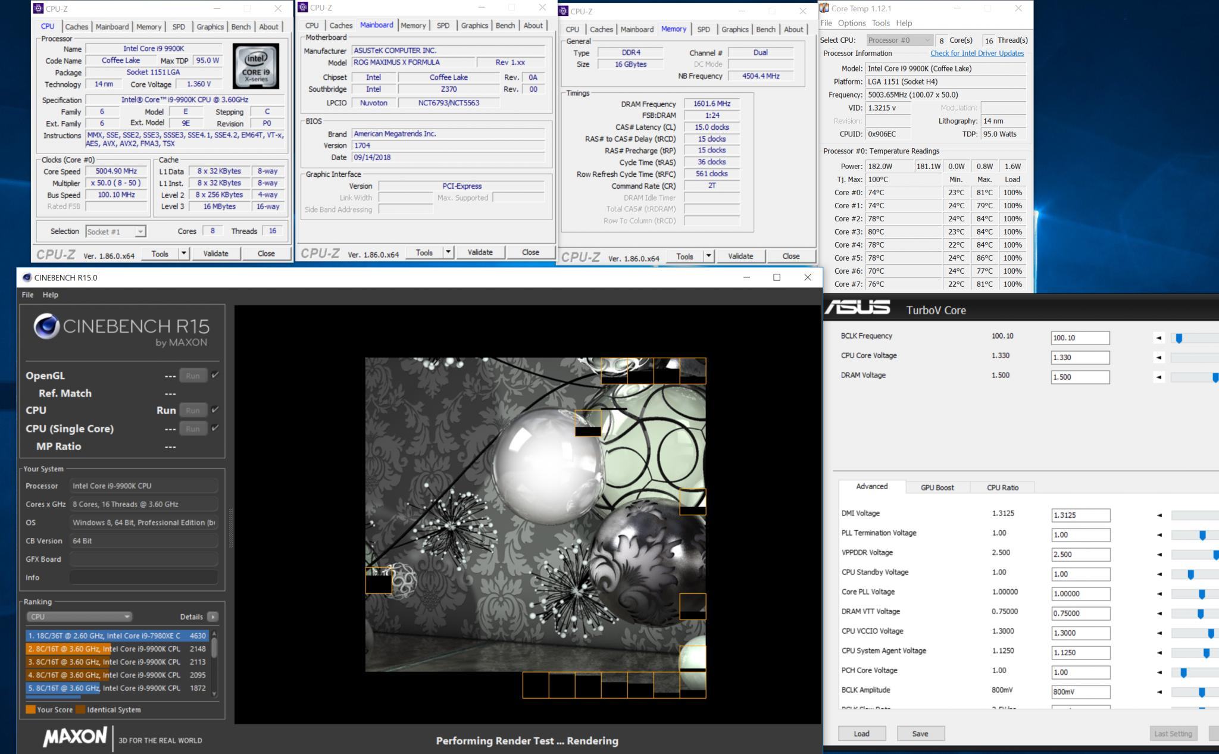The image size is (1219, 754).
Task: Decrease PLL Termination Voltage with the left arrow
Action: tap(1159, 535)
